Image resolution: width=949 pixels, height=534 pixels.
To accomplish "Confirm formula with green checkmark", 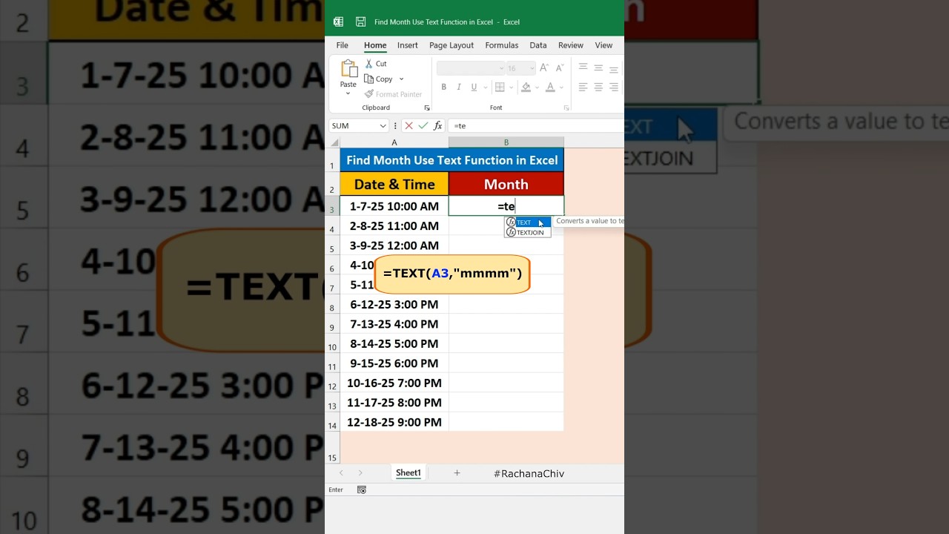I will [x=423, y=126].
